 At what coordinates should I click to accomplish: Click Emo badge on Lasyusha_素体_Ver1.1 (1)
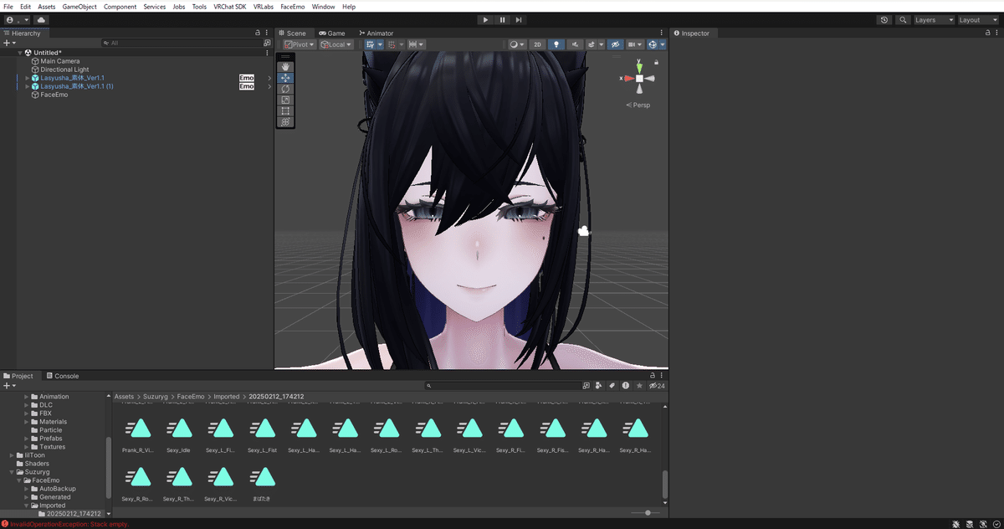[246, 86]
